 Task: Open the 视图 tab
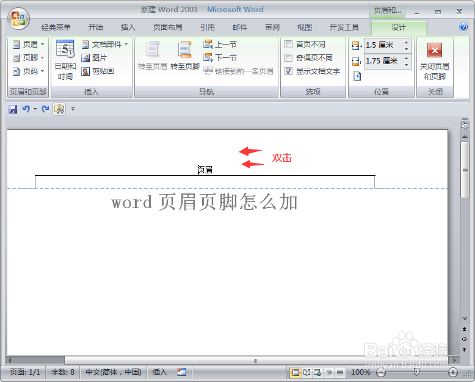tap(305, 27)
